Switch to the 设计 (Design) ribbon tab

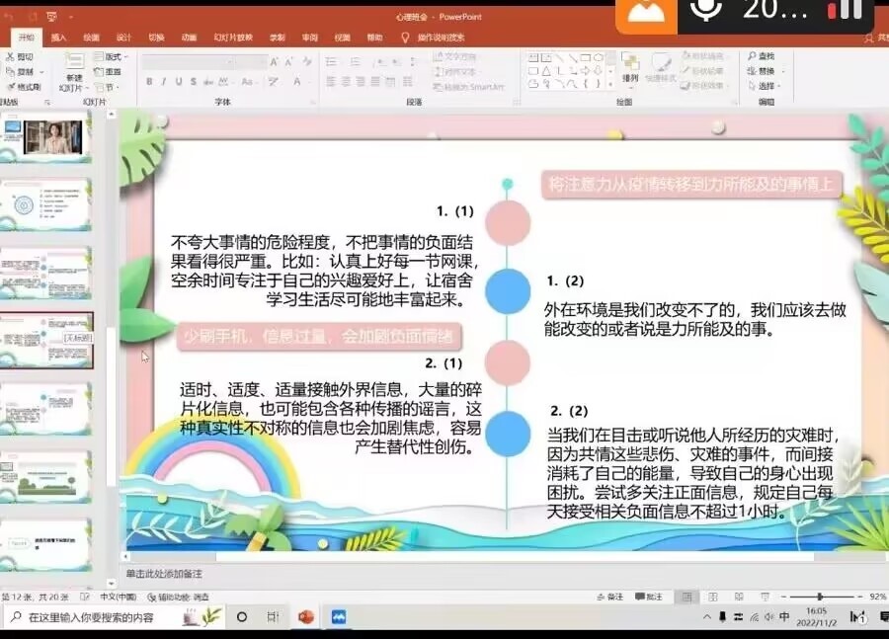point(123,38)
